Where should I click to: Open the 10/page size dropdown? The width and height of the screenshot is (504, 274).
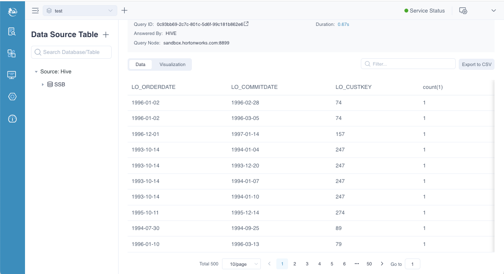click(x=241, y=264)
